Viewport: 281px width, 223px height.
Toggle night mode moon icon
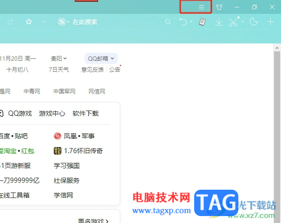254,22
